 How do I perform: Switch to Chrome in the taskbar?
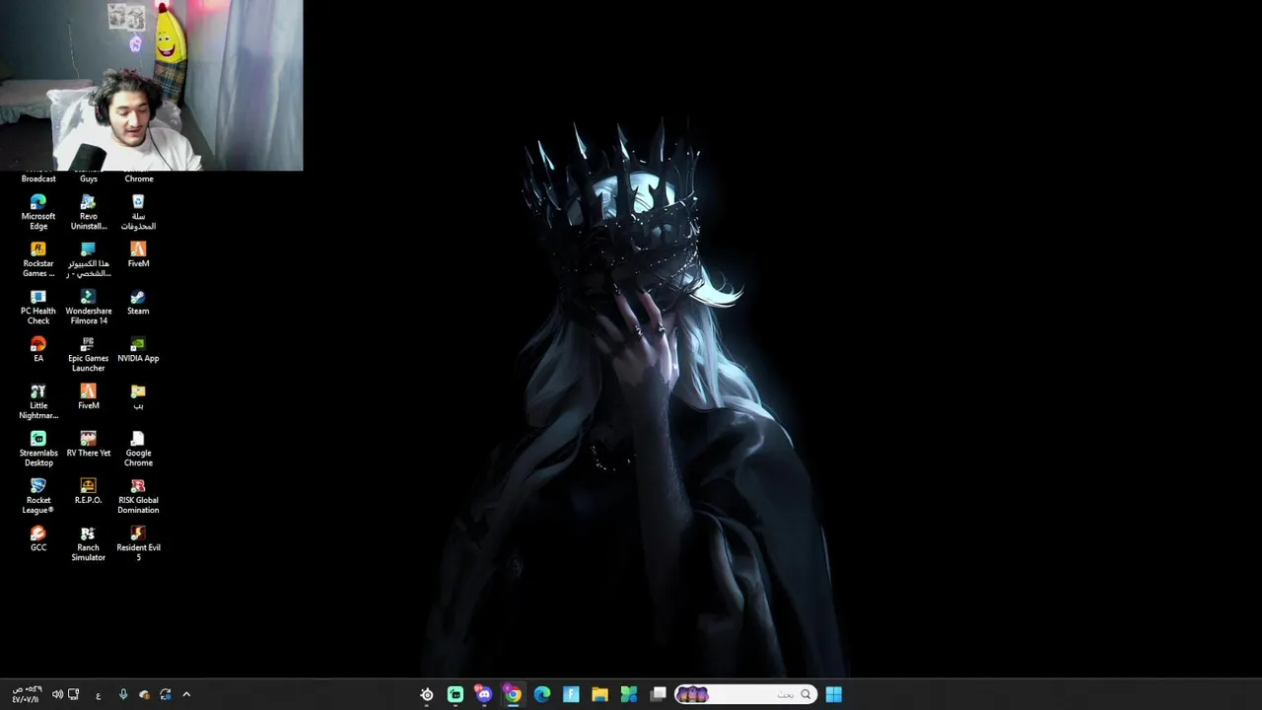tap(513, 694)
